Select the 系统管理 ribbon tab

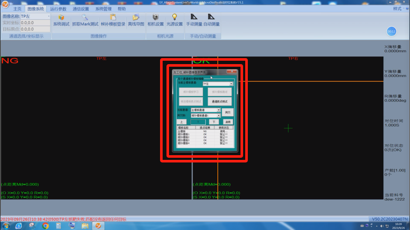103,9
